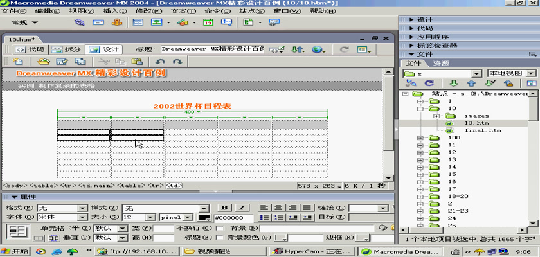Insert a Named Anchor

pos(117,22)
